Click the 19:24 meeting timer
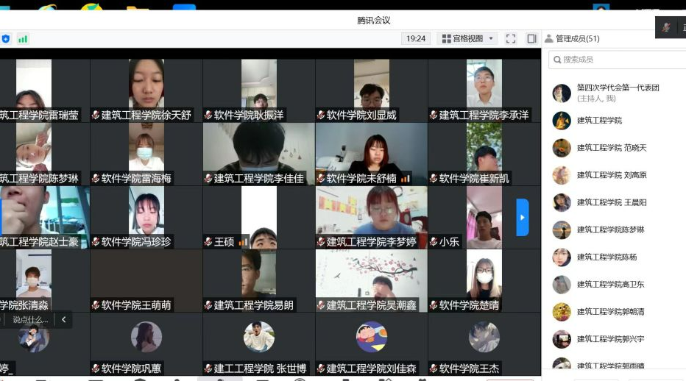Image resolution: width=686 pixels, height=381 pixels. pyautogui.click(x=416, y=38)
